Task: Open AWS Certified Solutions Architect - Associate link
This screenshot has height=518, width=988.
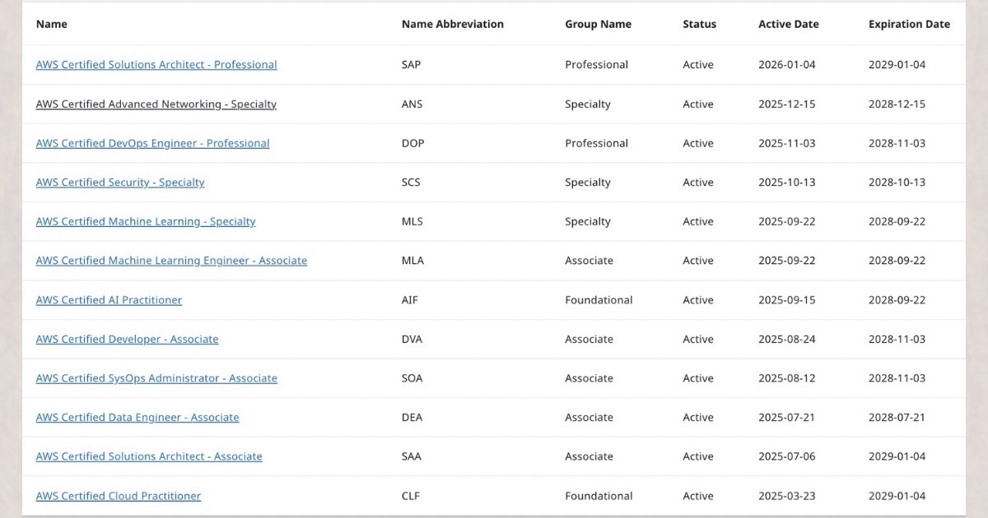Action: (x=149, y=456)
